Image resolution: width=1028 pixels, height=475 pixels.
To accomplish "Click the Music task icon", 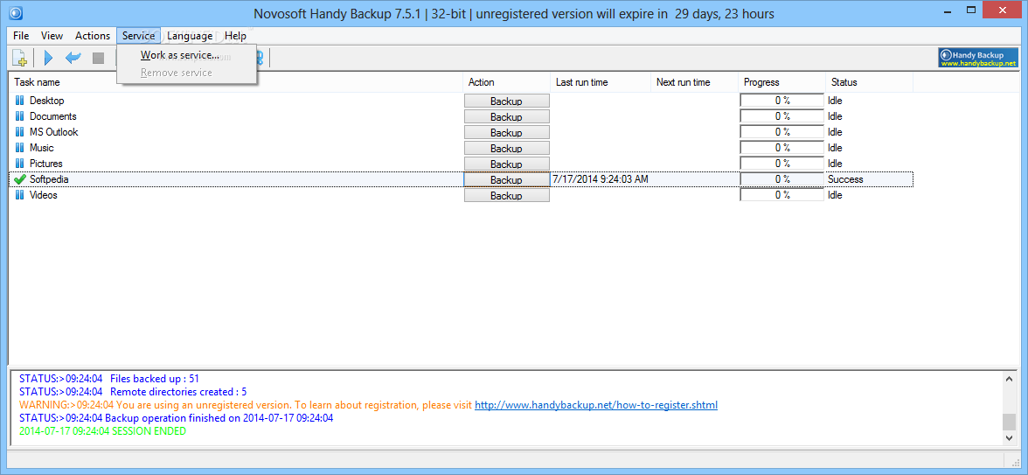I will (x=19, y=148).
